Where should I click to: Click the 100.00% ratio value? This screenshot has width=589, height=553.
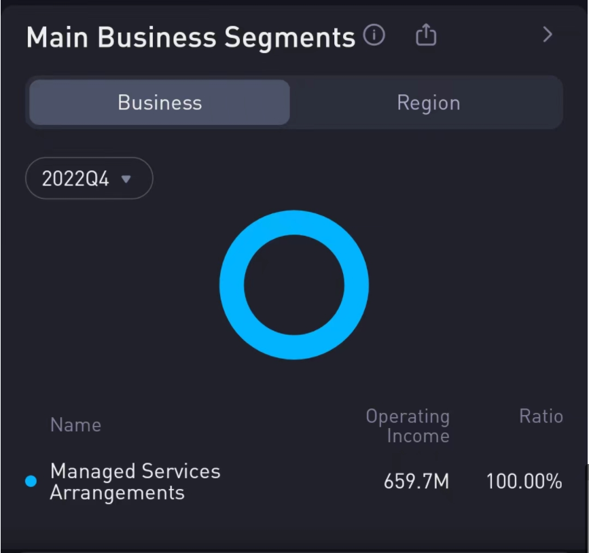[524, 482]
